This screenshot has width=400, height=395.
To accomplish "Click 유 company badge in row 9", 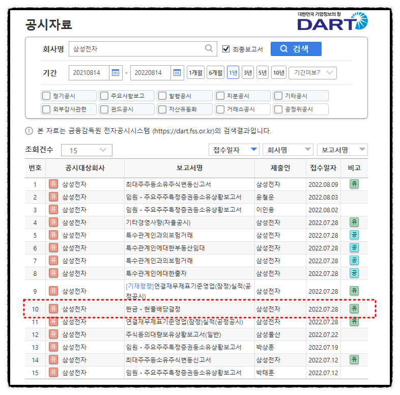I will [x=53, y=291].
